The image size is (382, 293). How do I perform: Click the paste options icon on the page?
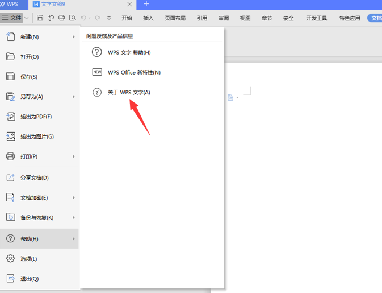[x=230, y=97]
